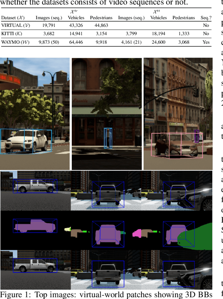This screenshot has width=223, height=299.
Task: Click the value 1,333 in KITTI row
Action: pyautogui.click(x=184, y=34)
